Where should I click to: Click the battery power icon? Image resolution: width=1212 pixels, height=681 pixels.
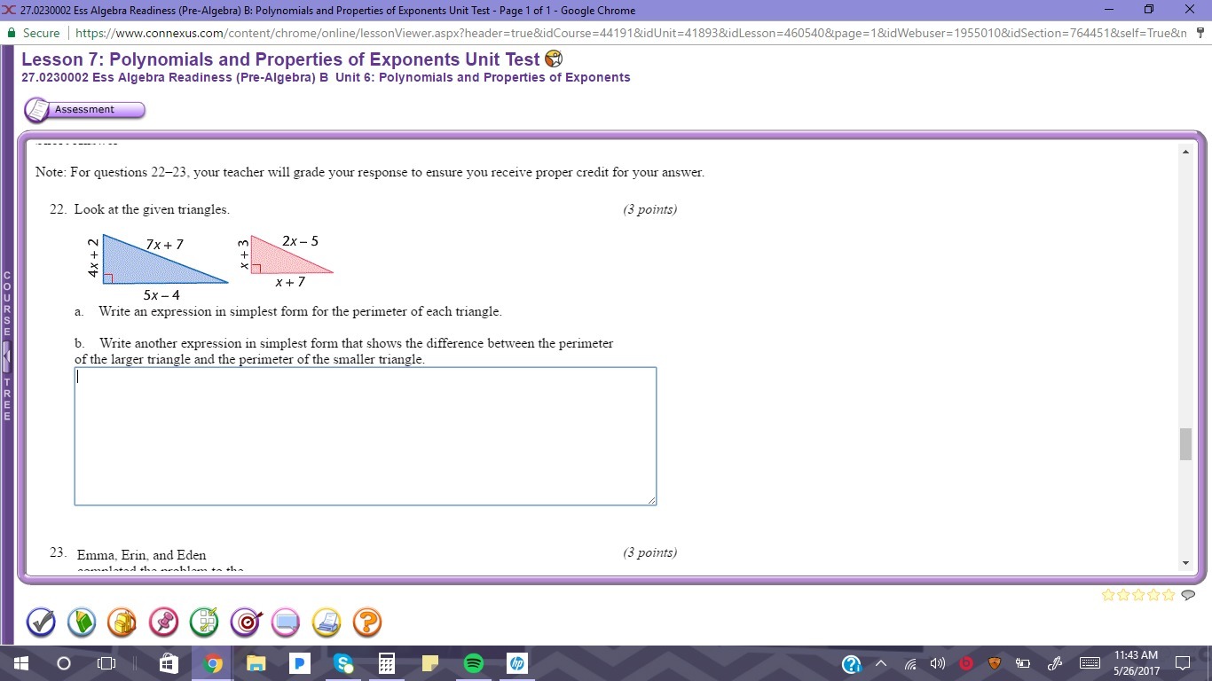point(1023,663)
